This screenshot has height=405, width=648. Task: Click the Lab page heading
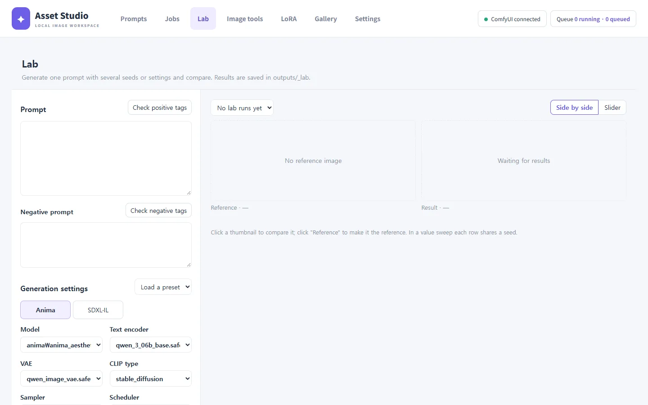pyautogui.click(x=30, y=64)
